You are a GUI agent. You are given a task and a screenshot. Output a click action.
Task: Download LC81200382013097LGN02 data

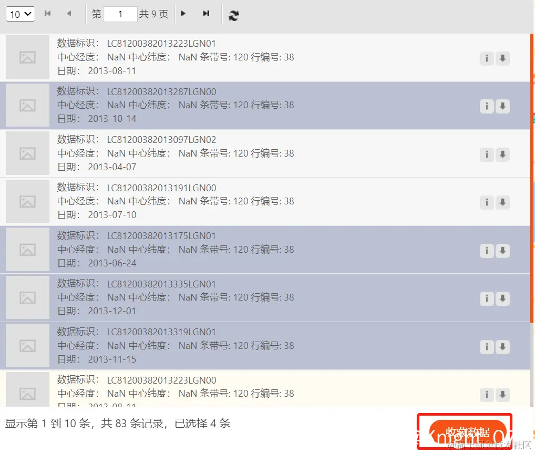coord(502,154)
